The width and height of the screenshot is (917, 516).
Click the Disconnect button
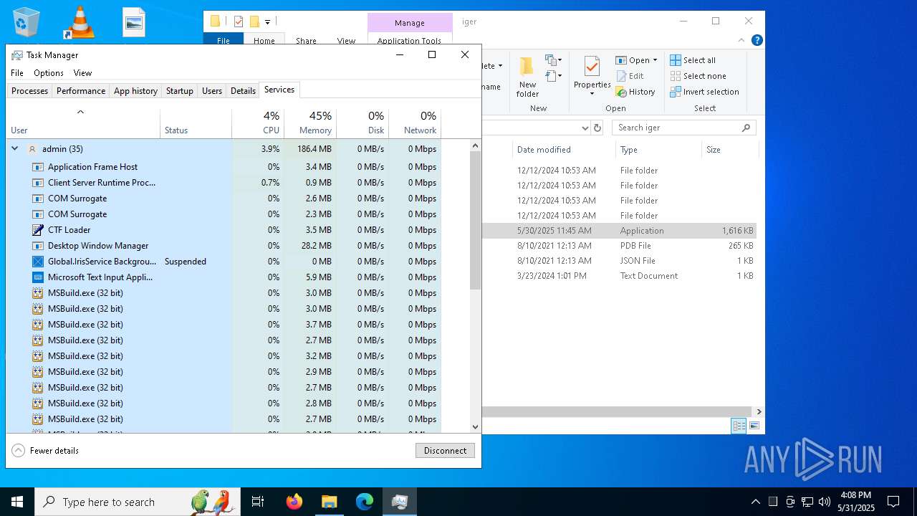pyautogui.click(x=445, y=451)
